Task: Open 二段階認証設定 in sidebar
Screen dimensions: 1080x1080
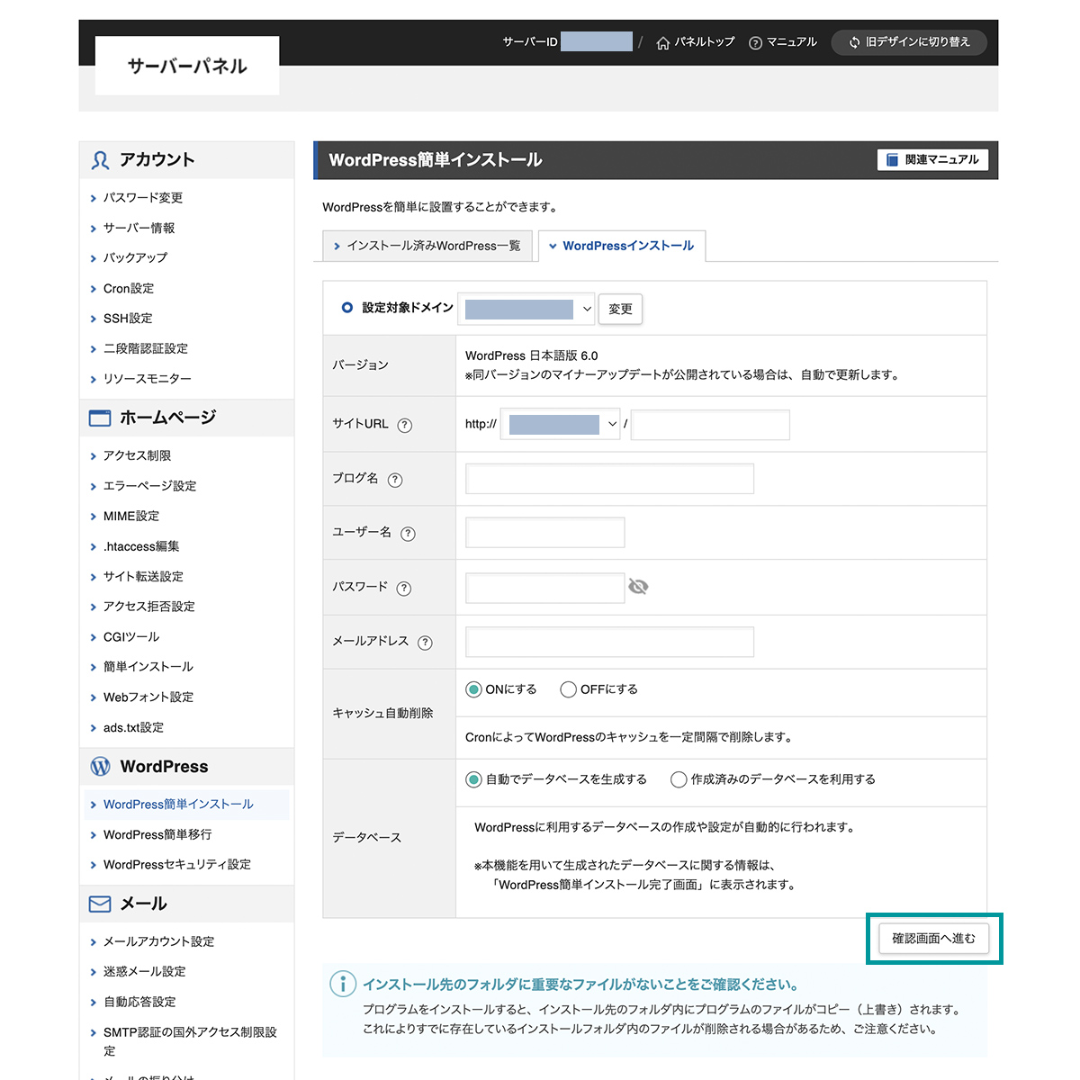Action: (x=146, y=349)
